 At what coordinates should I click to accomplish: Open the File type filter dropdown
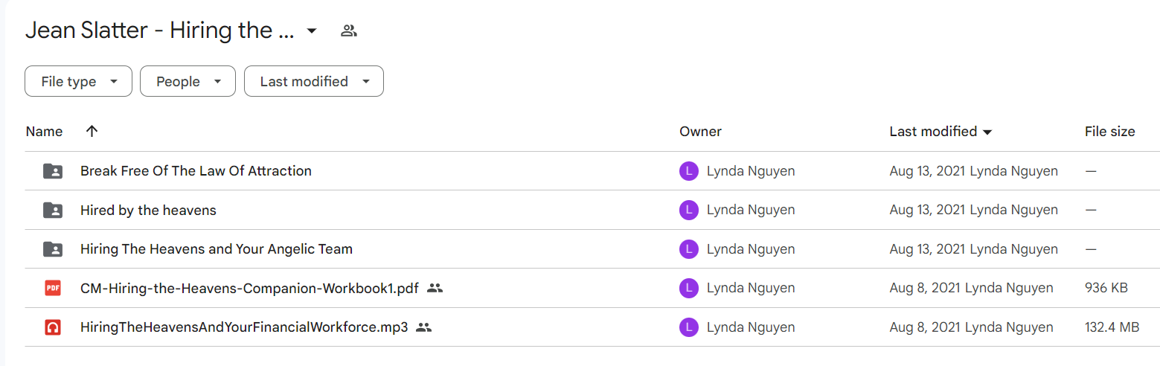click(x=78, y=81)
